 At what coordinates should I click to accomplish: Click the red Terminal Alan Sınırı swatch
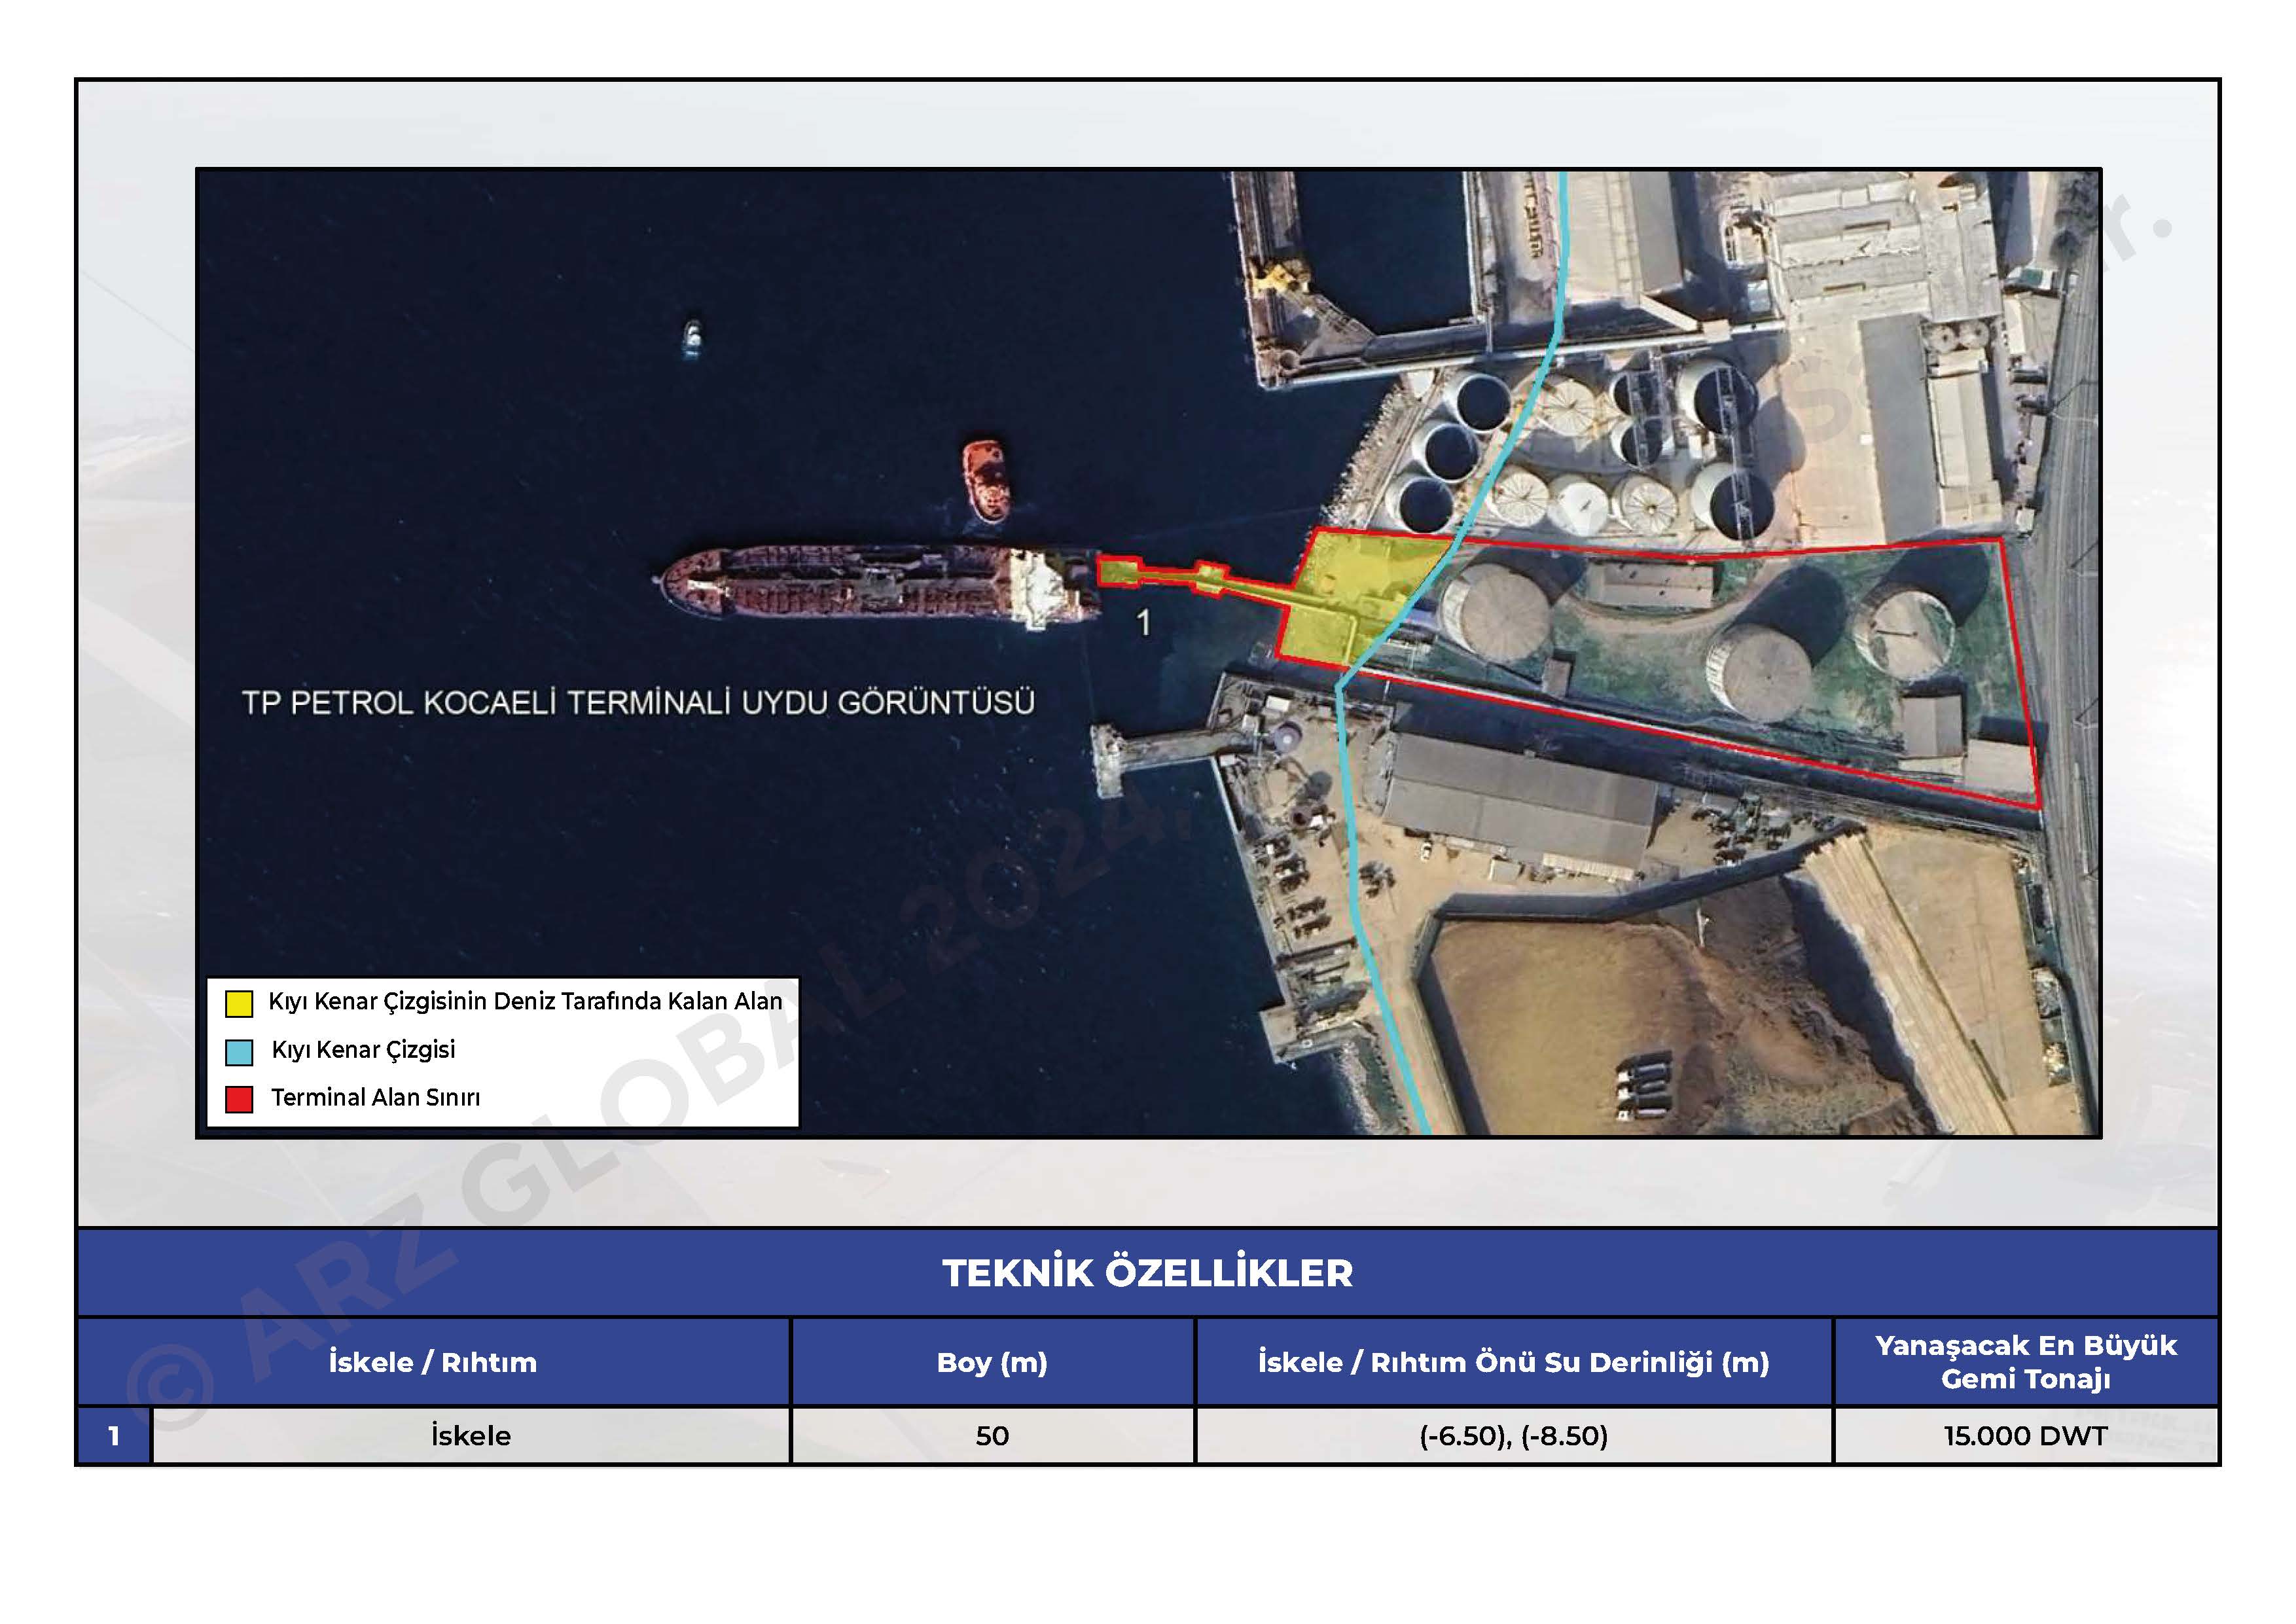(x=238, y=1099)
